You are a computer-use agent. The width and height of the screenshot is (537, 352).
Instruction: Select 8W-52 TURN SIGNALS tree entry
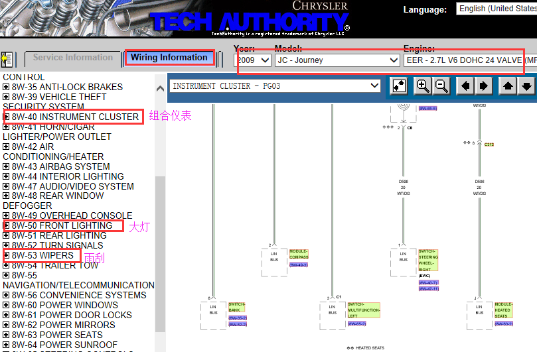(58, 245)
